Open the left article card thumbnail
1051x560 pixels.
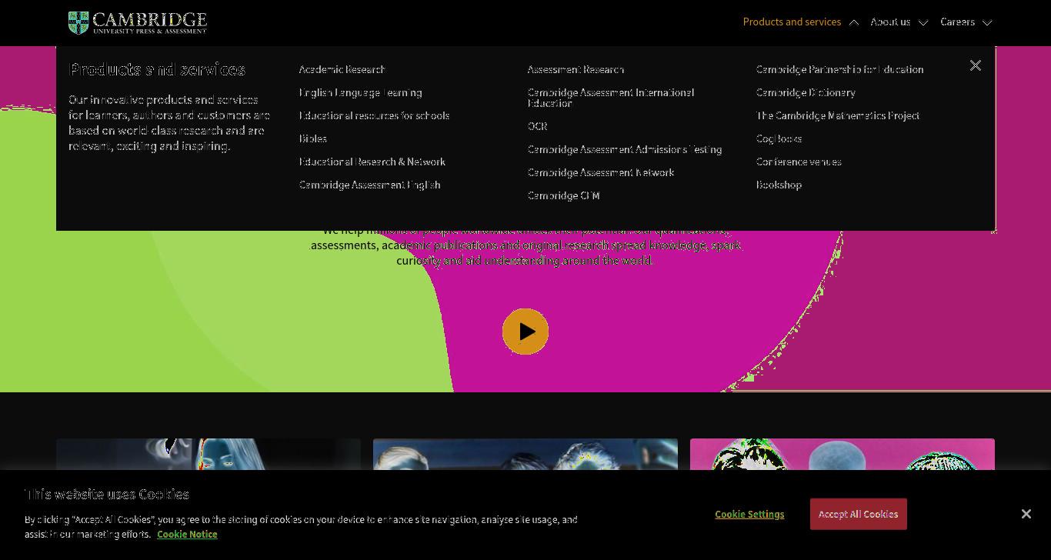(209, 455)
